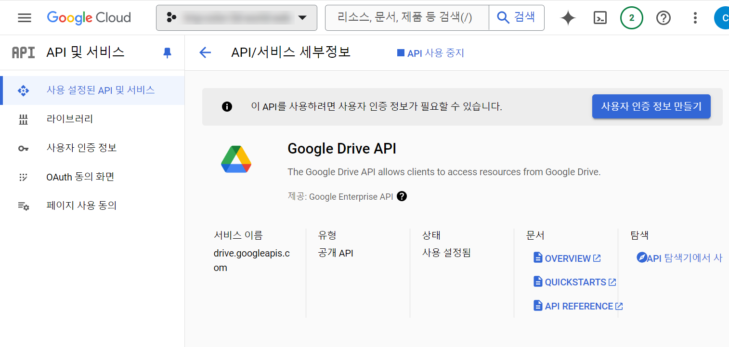This screenshot has height=347, width=729.
Task: Click API 사용 중지 to disable the API
Action: (x=430, y=53)
